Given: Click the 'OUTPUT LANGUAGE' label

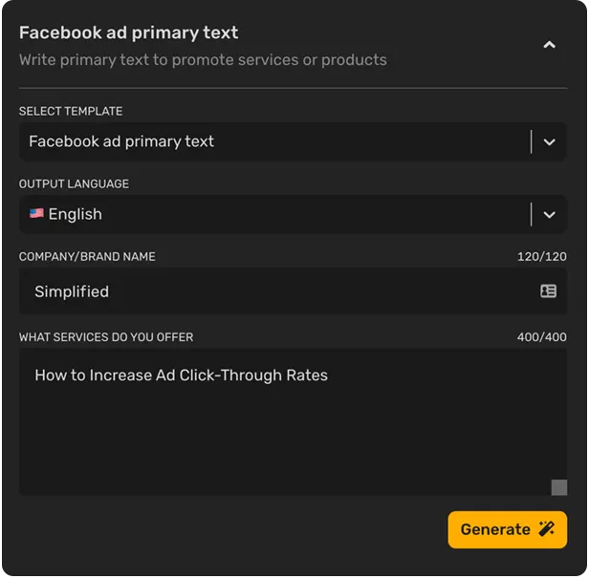Looking at the screenshot, I should (x=74, y=183).
